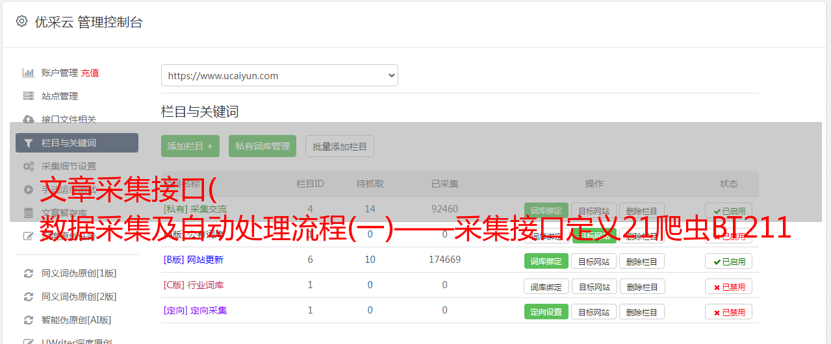
Task: Click the refresh icon for 同义词伪原创[2版]
Action: (28, 297)
